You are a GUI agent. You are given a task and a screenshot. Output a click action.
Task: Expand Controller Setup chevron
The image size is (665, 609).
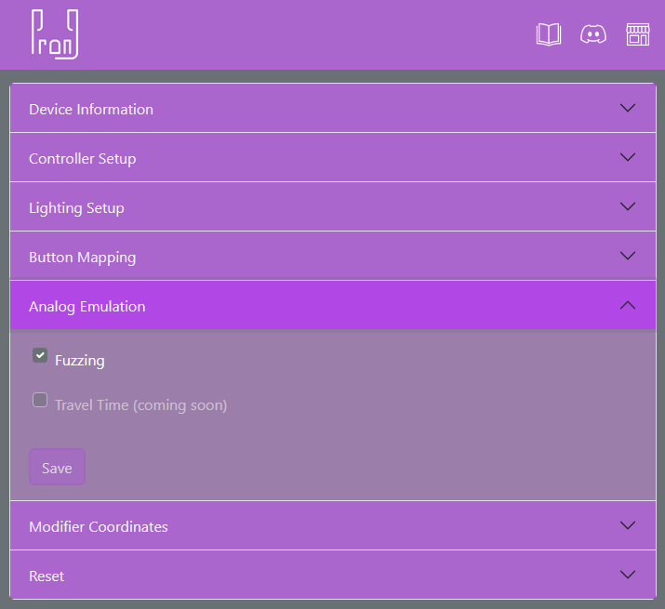pyautogui.click(x=628, y=157)
